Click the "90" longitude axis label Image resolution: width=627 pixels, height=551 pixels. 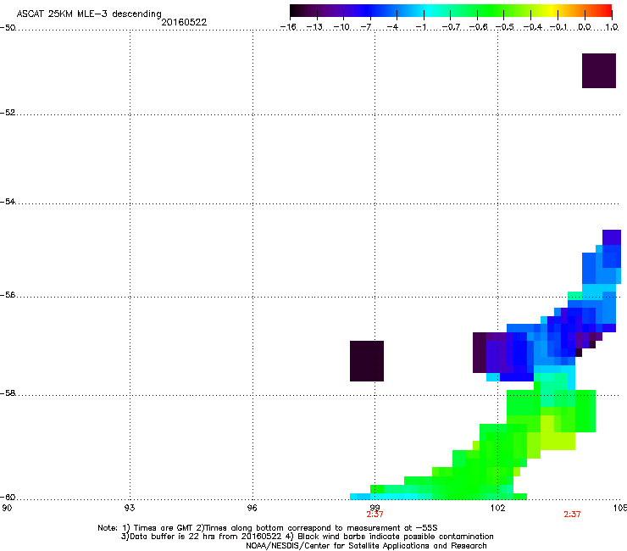(x=7, y=508)
